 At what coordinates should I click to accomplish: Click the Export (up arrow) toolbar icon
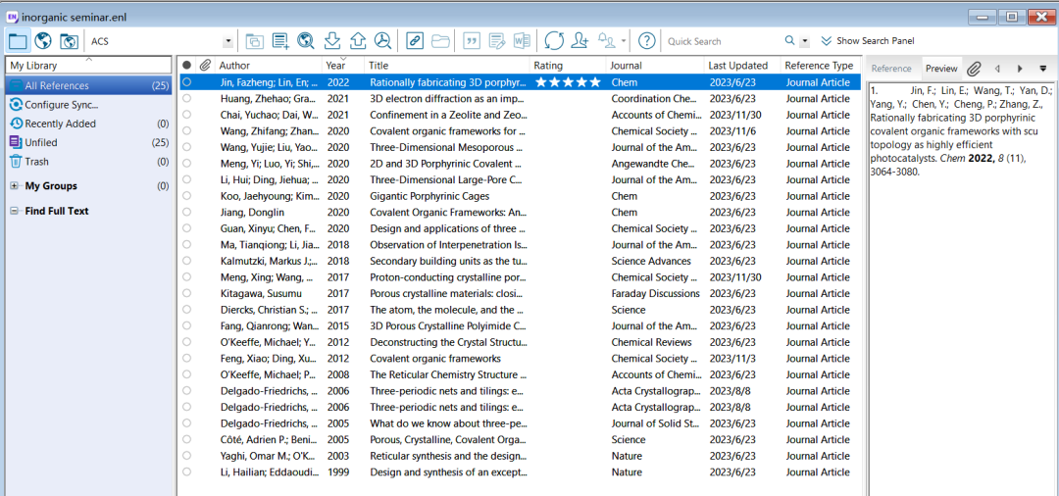click(357, 41)
